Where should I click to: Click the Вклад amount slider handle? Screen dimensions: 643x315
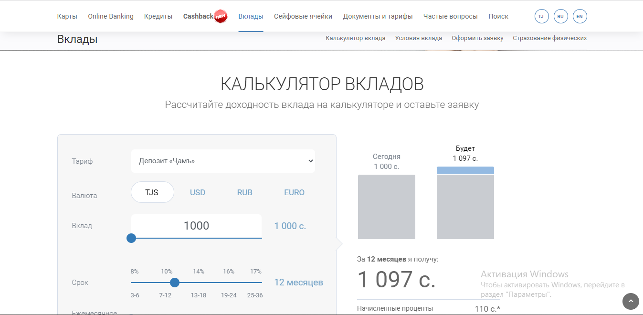click(131, 238)
